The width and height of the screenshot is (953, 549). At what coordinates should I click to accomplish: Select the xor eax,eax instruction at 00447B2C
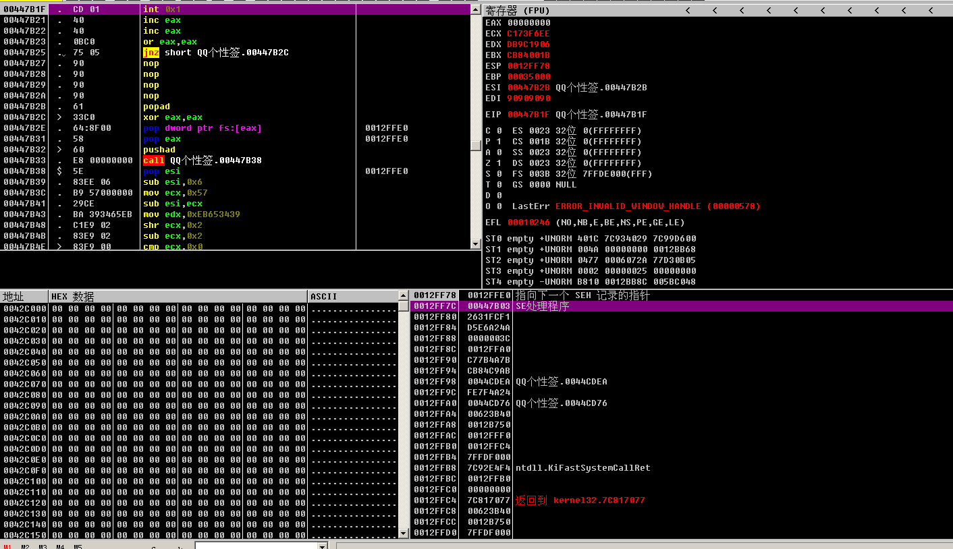point(235,117)
